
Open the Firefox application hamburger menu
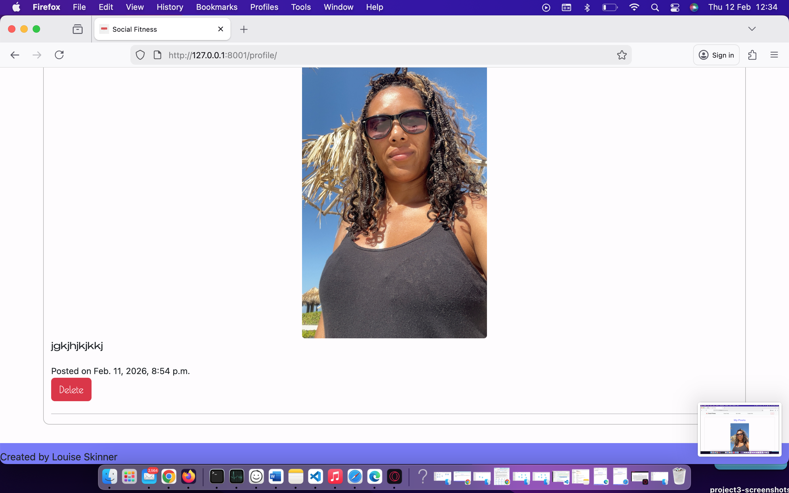[775, 55]
